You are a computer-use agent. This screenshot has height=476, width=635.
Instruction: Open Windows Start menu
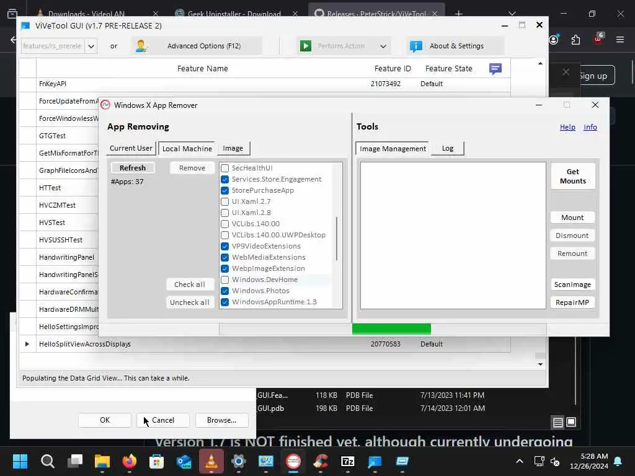click(x=20, y=461)
